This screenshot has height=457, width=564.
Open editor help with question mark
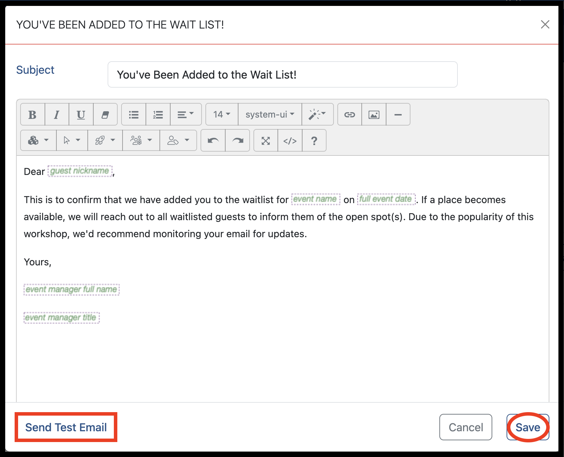pos(314,141)
